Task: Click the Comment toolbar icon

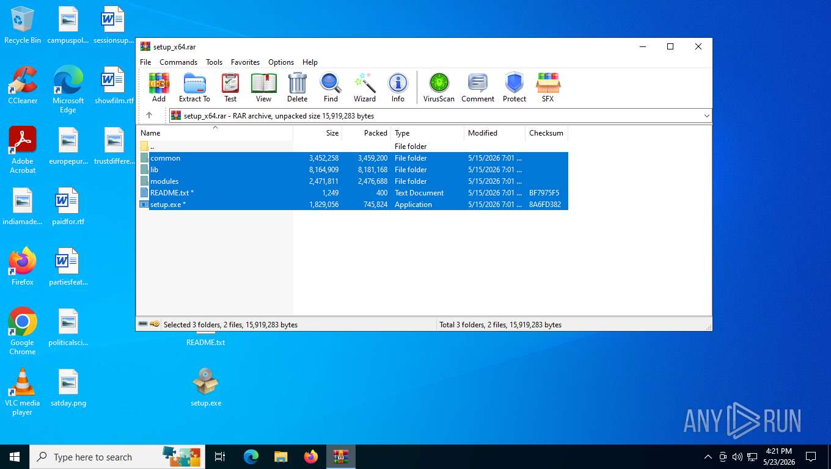Action: click(x=478, y=87)
